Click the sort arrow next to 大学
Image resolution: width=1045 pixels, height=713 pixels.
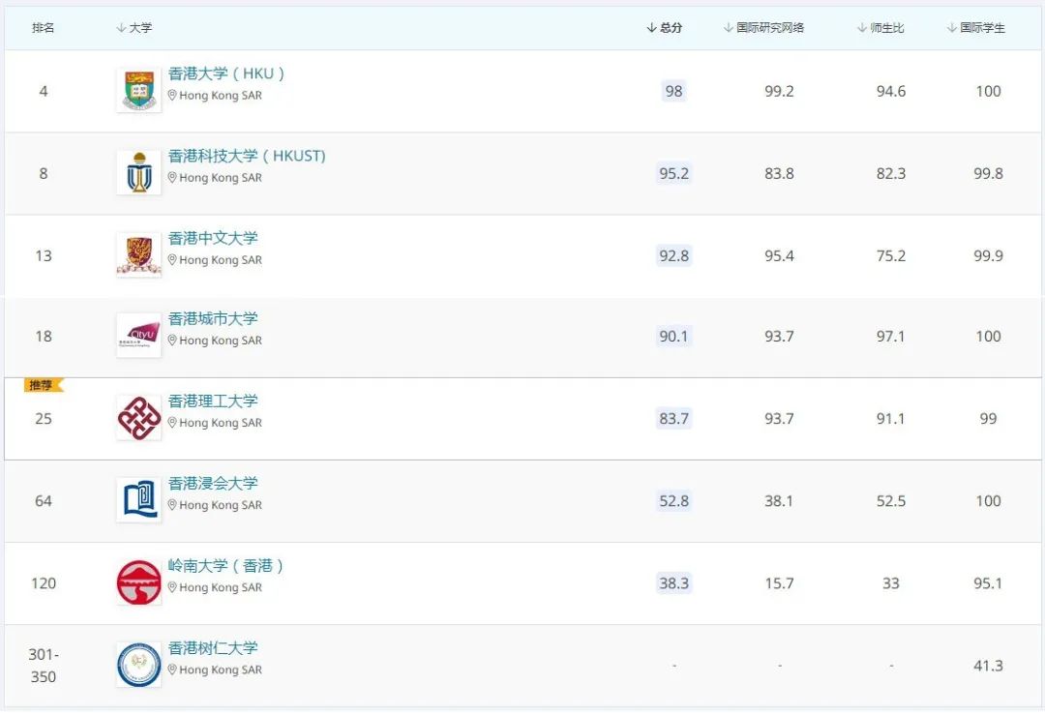pyautogui.click(x=122, y=28)
